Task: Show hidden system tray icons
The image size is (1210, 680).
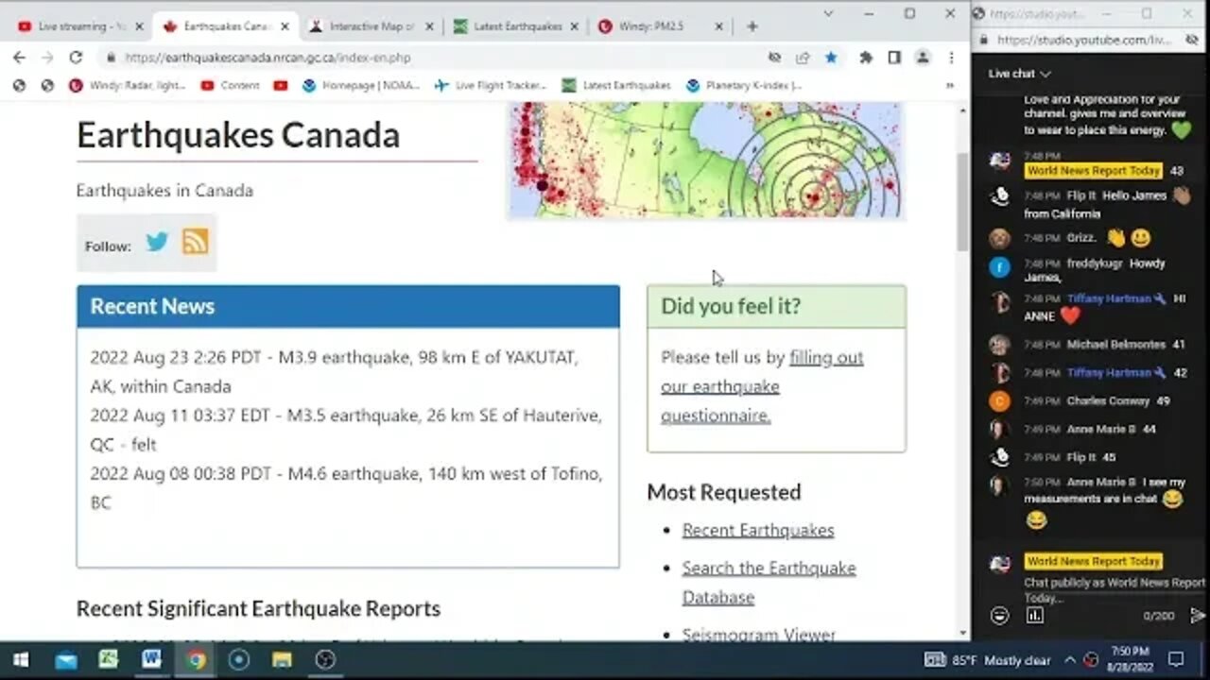Action: coord(1070,659)
